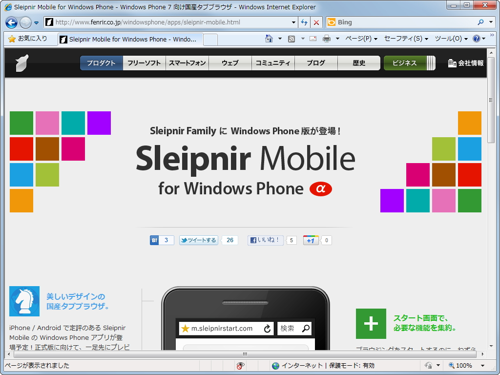The image size is (500, 375).
Task: Click the 検索 search box in phone mockup
Action: (x=294, y=329)
